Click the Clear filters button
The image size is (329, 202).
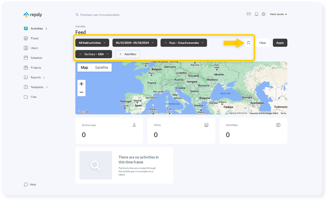coord(262,43)
